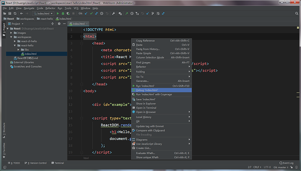Viewport: 301px width, 171px height.
Task: Click the html breadcrumb below editor
Action: coord(86,158)
